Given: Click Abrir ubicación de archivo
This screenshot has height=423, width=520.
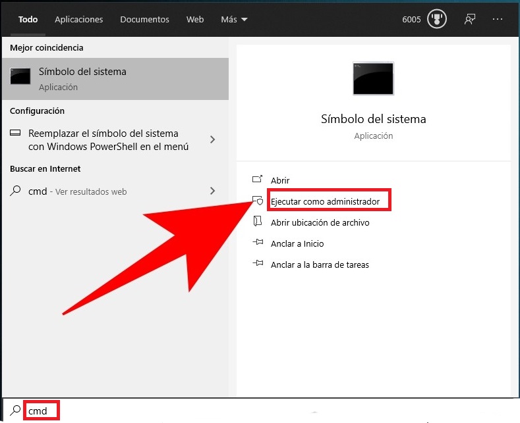Looking at the screenshot, I should tap(320, 223).
